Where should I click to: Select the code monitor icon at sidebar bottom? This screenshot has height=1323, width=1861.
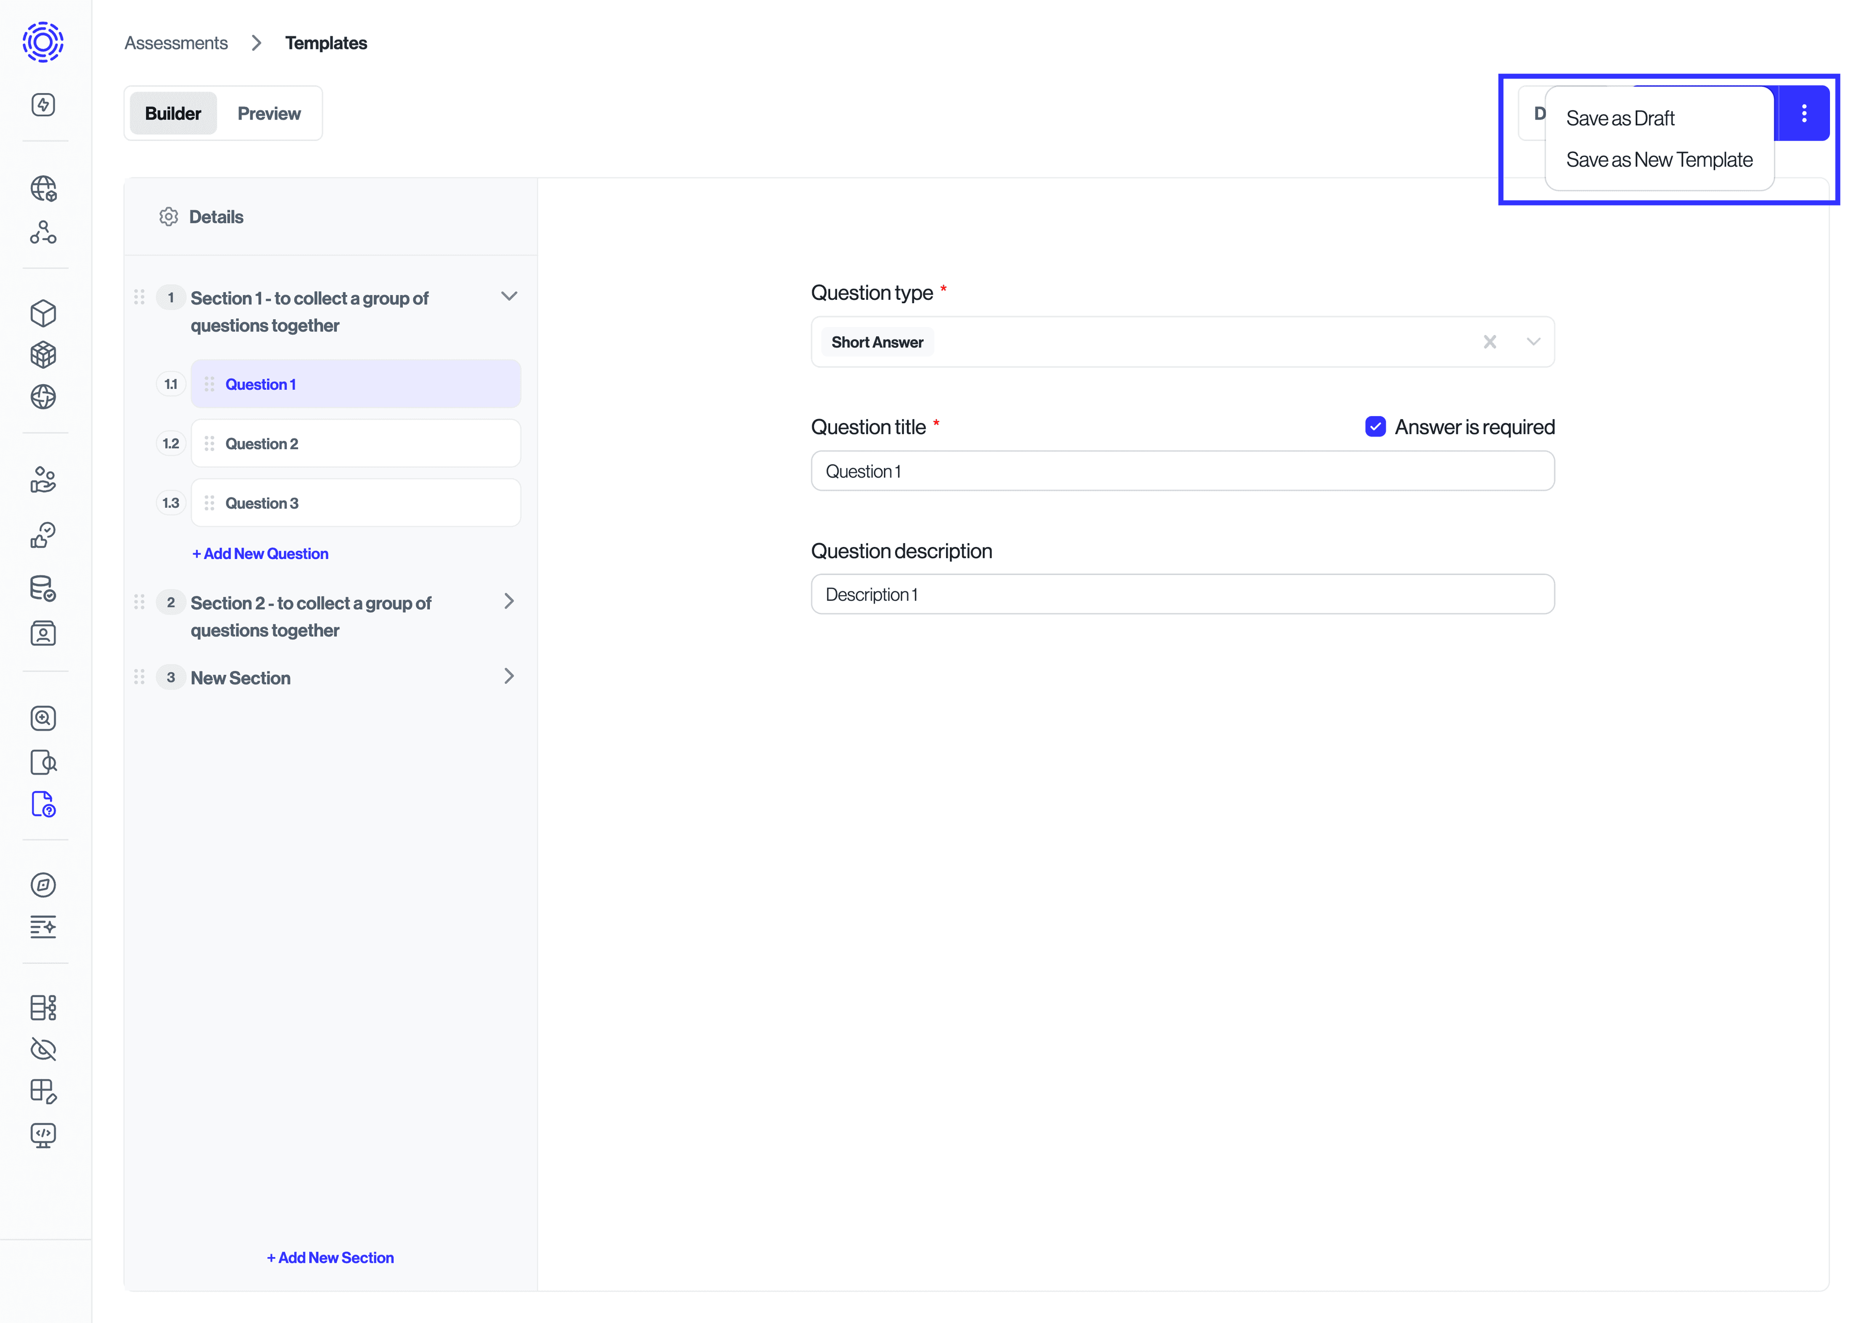coord(43,1135)
